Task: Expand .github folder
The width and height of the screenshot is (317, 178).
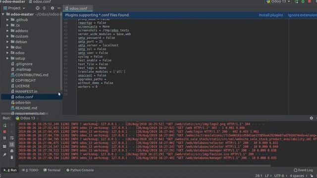Action: pyautogui.click(x=7, y=20)
